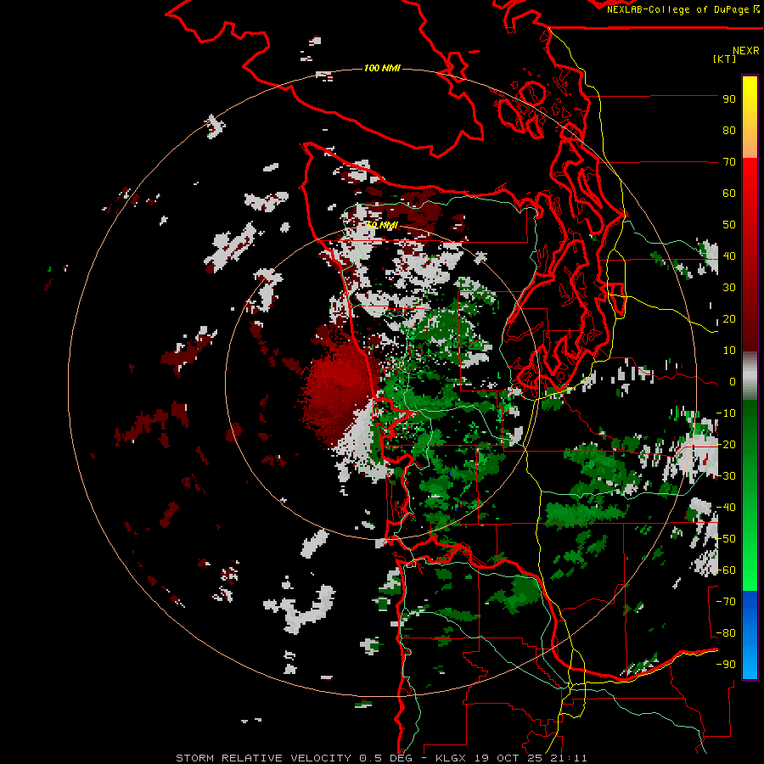Click the -70 value on the velocity scale

pos(726,602)
